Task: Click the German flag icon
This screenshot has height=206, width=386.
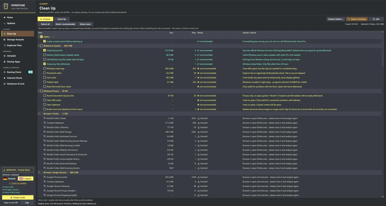Action: tap(5, 179)
